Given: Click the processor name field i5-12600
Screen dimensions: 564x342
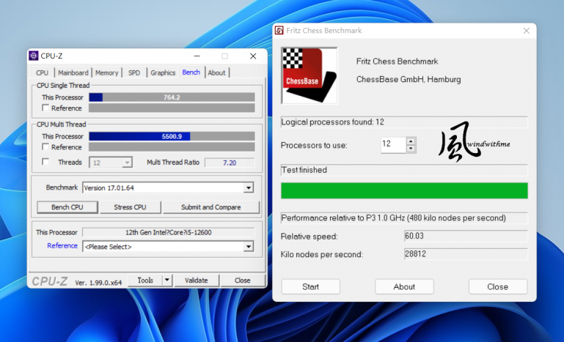Looking at the screenshot, I should pos(169,232).
